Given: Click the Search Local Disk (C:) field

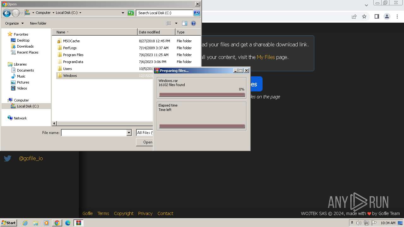Looking at the screenshot, I should tap(165, 13).
